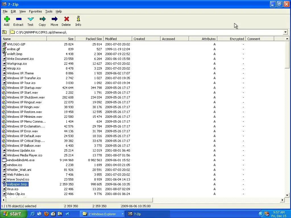This screenshot has height=218, width=291.
Task: Click the Add toolbar icon
Action: tap(7, 19)
